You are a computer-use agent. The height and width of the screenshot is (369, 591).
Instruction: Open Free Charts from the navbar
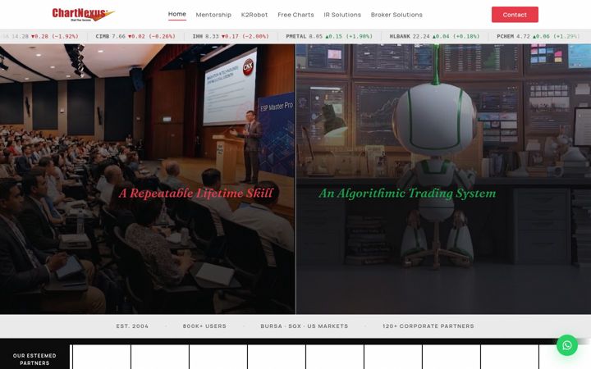point(295,15)
